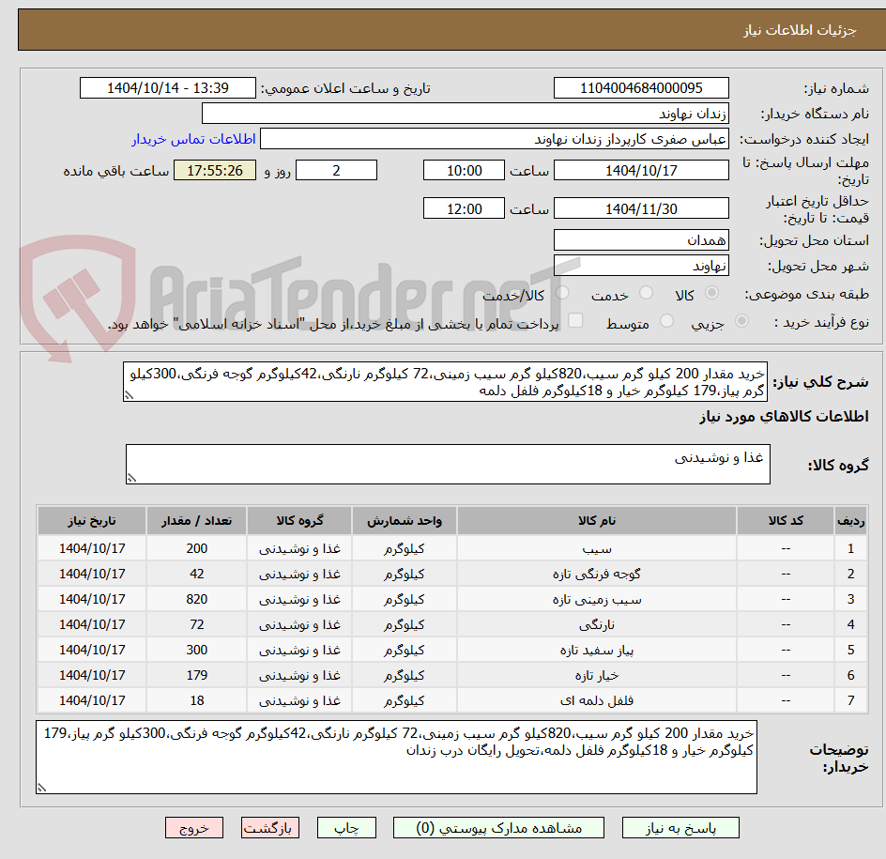Image resolution: width=886 pixels, height=859 pixels.
Task: Toggle the Islamic treasury payment checkbox
Action: (x=575, y=320)
